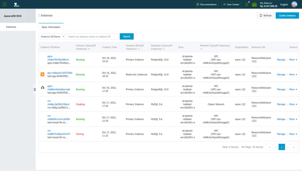Screen dimensions: 302x171
Task: Click the Create Instance button
Action: (x=287, y=15)
